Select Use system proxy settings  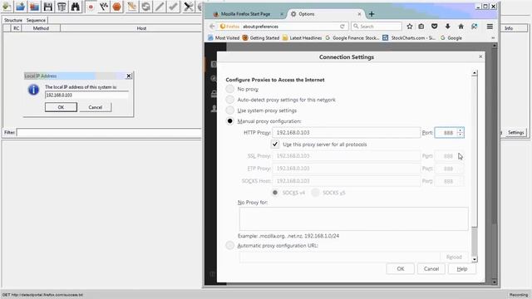(x=229, y=110)
